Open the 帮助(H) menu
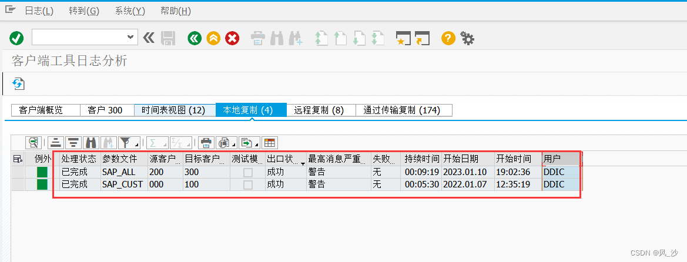Viewport: 687px width, 262px height. click(176, 11)
